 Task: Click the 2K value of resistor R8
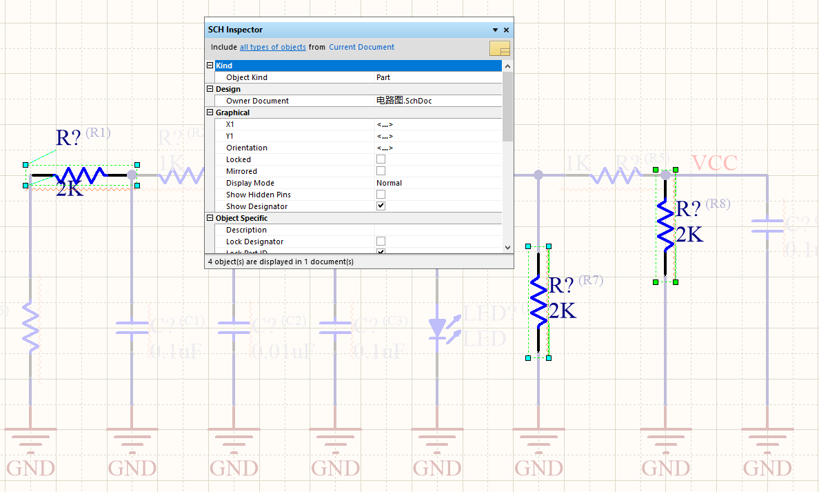tap(689, 235)
